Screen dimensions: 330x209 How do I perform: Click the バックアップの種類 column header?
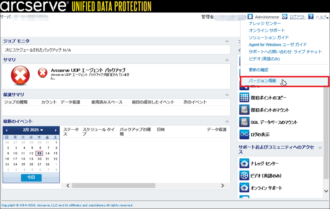tap(135, 132)
